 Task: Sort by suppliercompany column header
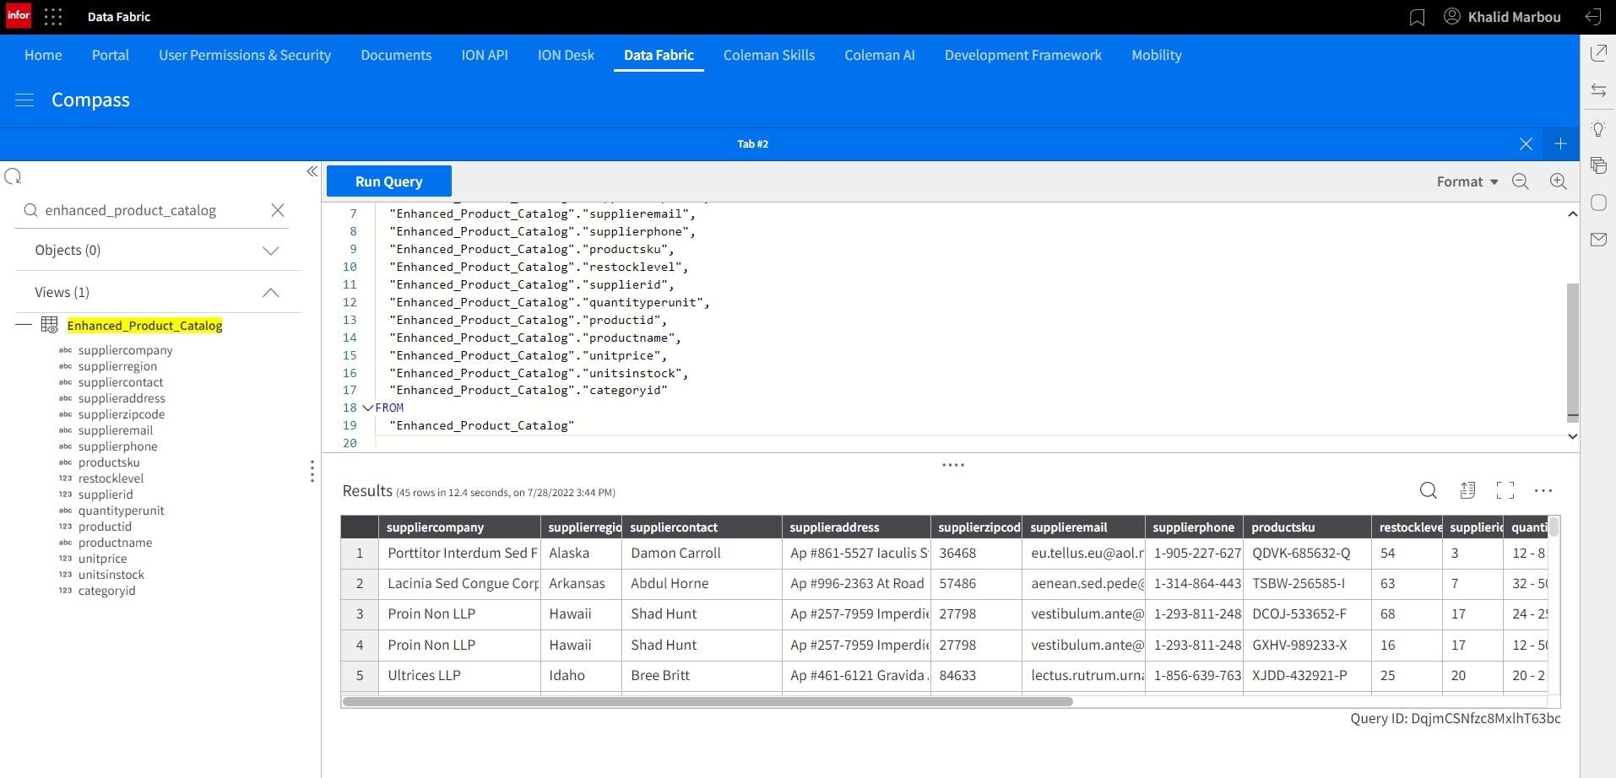(459, 527)
